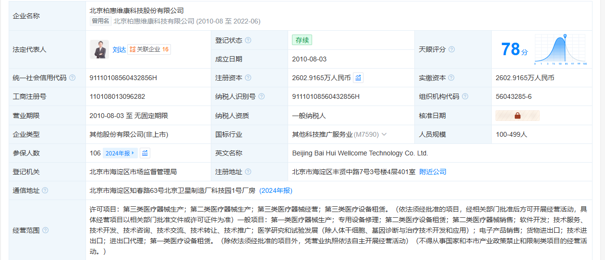The height and width of the screenshot is (260, 605).
Task: Click the 企业名称 row label
Action: pos(26,16)
